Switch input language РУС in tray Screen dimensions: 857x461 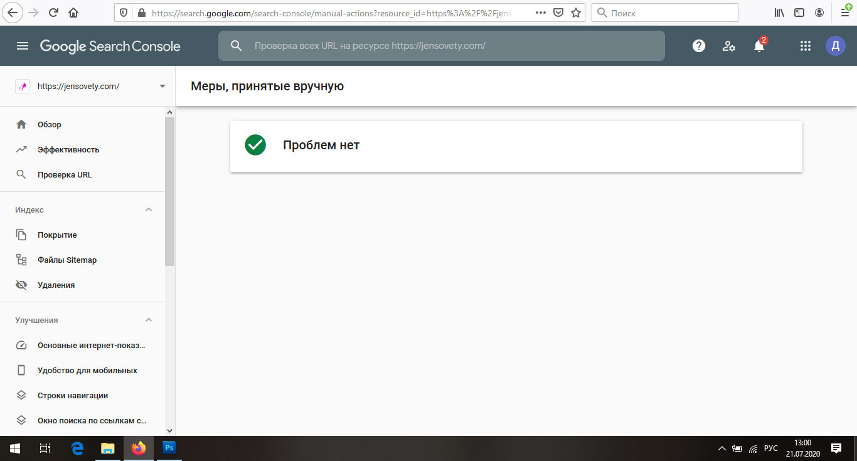coord(771,448)
